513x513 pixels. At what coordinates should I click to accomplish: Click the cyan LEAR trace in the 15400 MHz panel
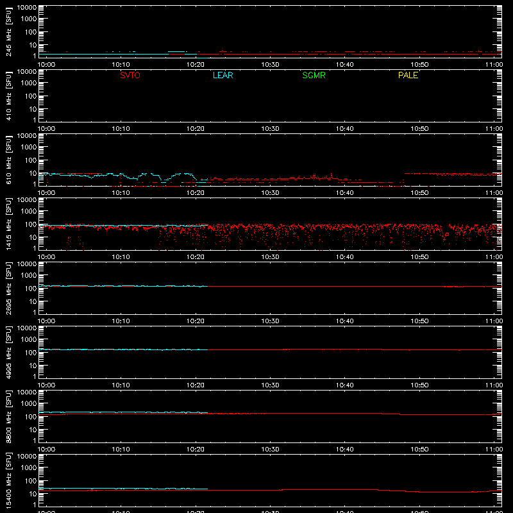(x=123, y=489)
